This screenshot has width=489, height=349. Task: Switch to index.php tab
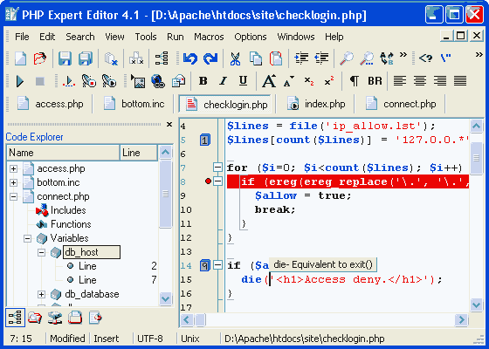pos(316,104)
